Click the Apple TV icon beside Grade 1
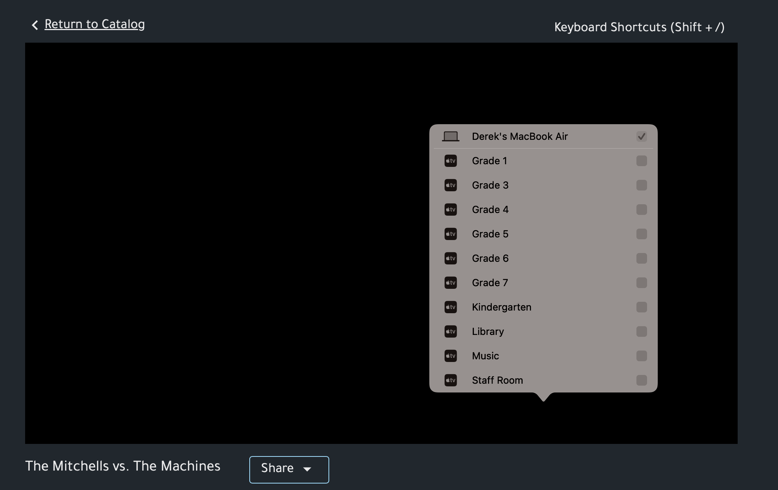This screenshot has width=778, height=490. click(x=451, y=161)
